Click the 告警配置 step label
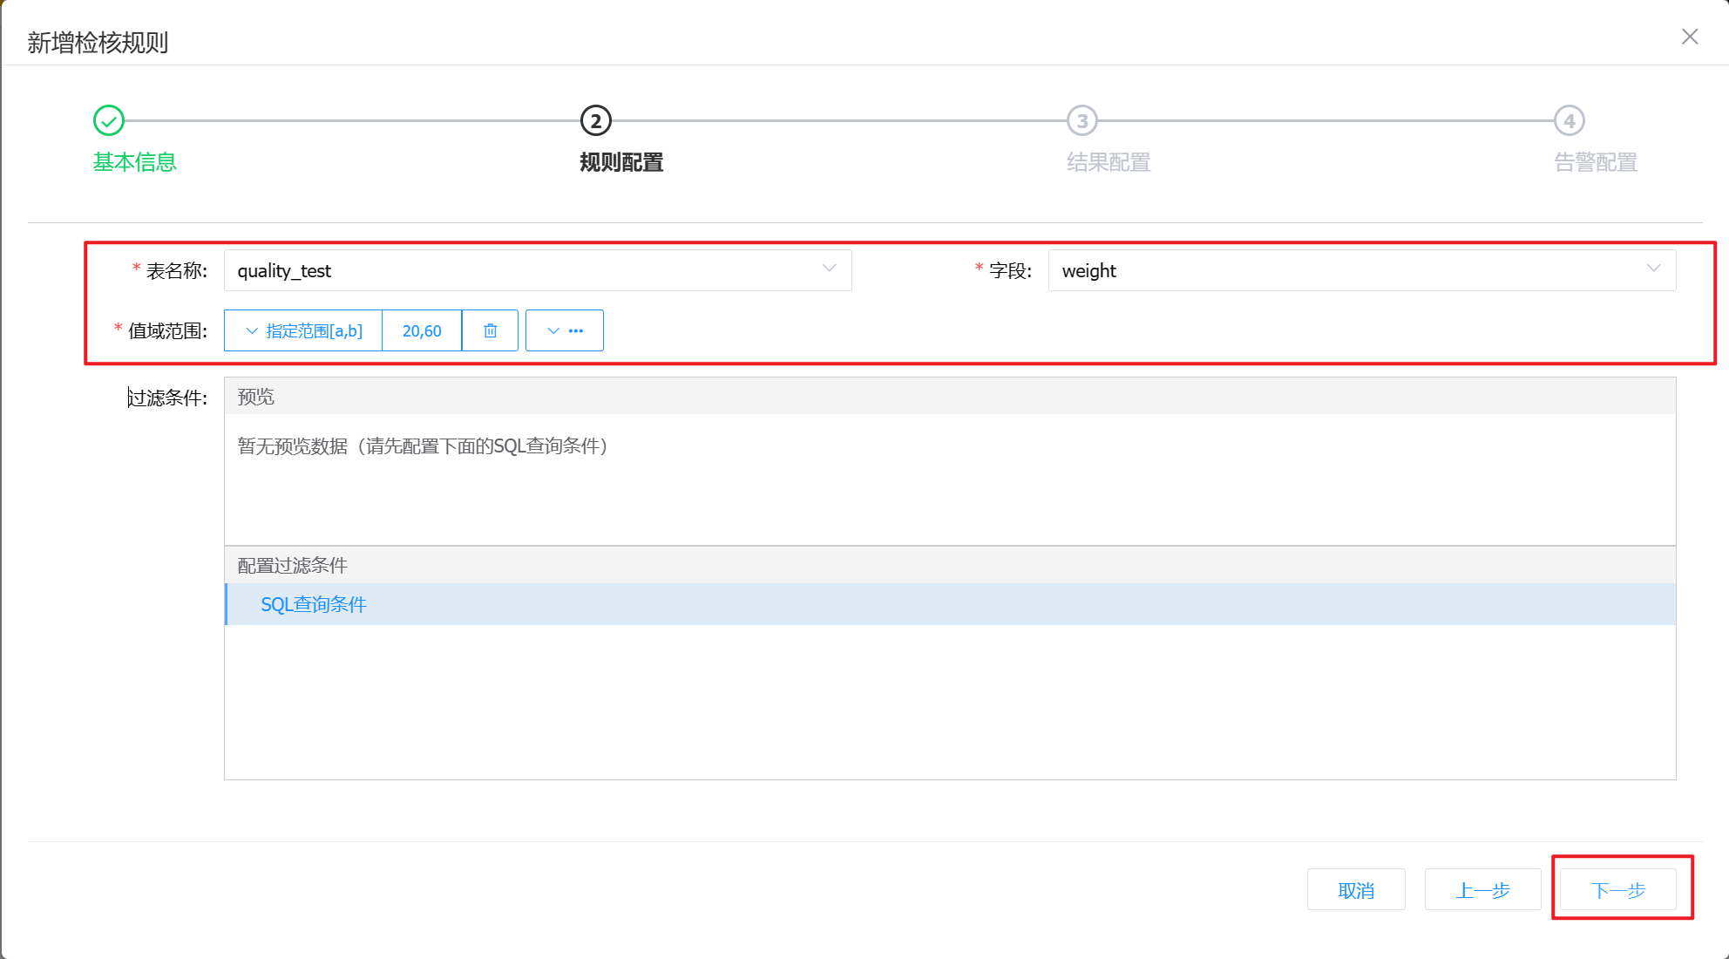 click(x=1595, y=162)
